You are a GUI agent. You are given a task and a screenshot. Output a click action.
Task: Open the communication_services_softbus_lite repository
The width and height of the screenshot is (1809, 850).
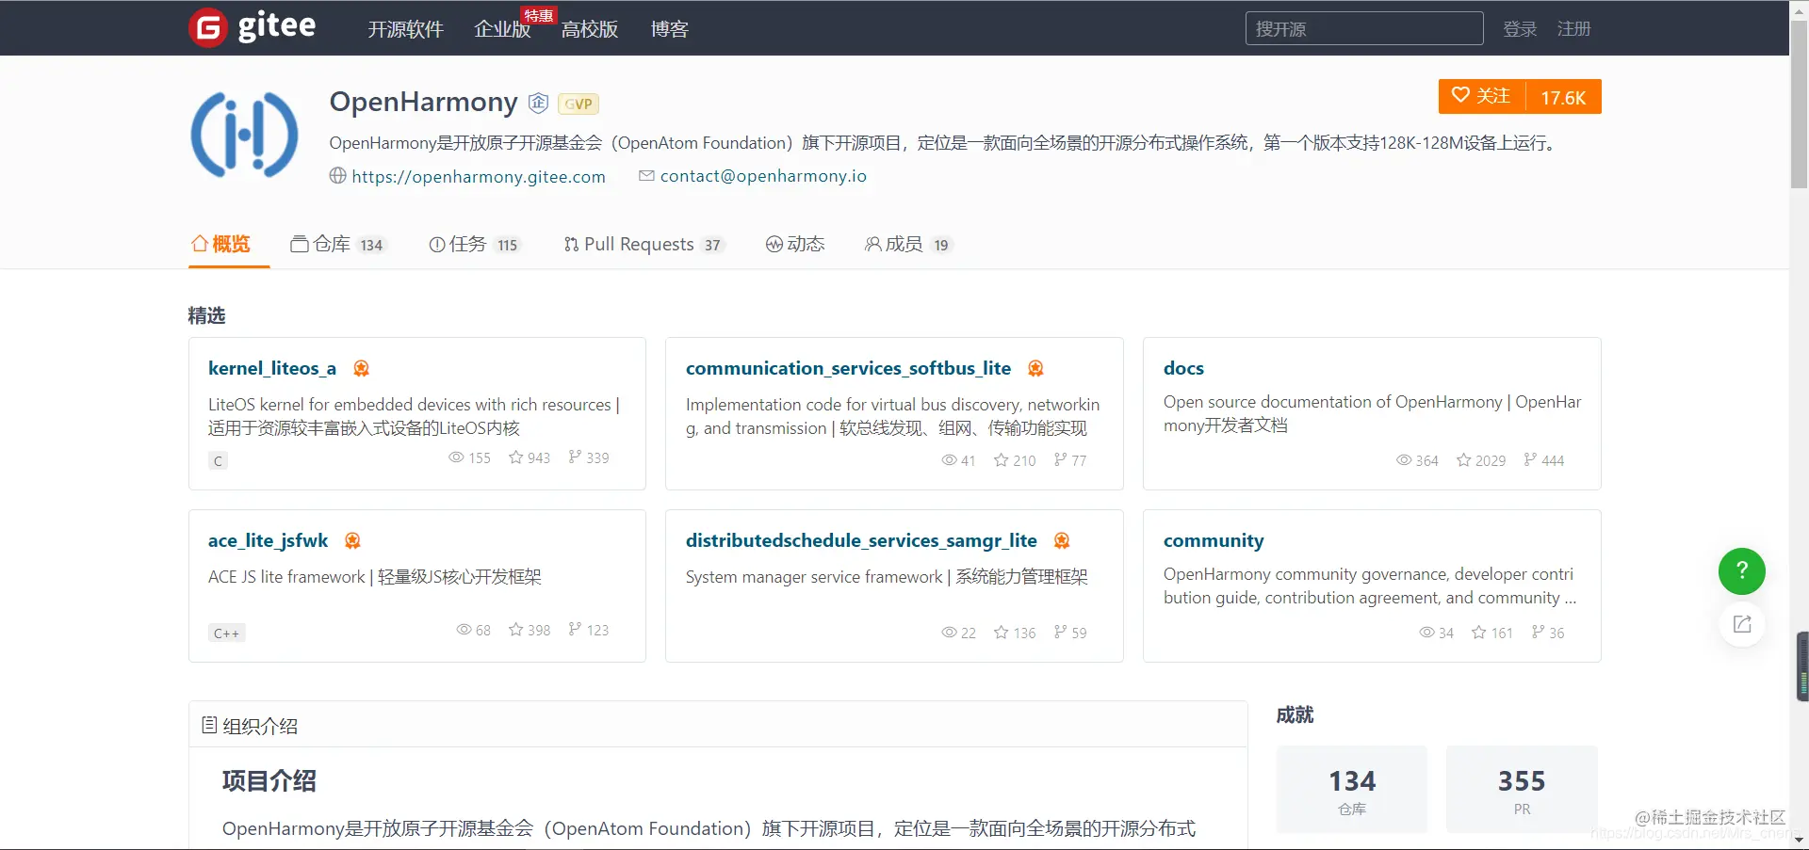point(848,368)
